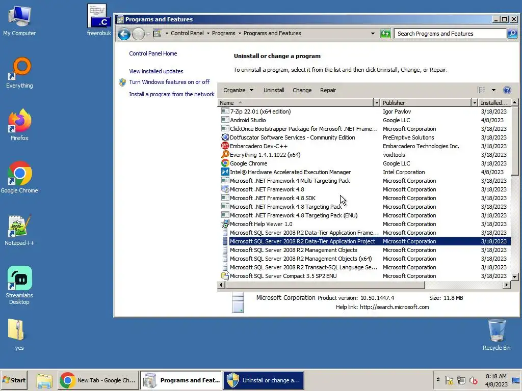Click the Intel Hardware Accelerated Execution Manager icon
This screenshot has width=522, height=391.
[x=225, y=172]
